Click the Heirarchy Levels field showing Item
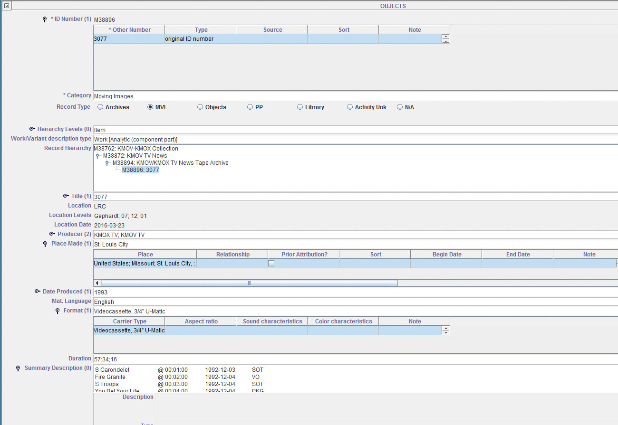Screen dimensions: 618x425 click(x=356, y=130)
